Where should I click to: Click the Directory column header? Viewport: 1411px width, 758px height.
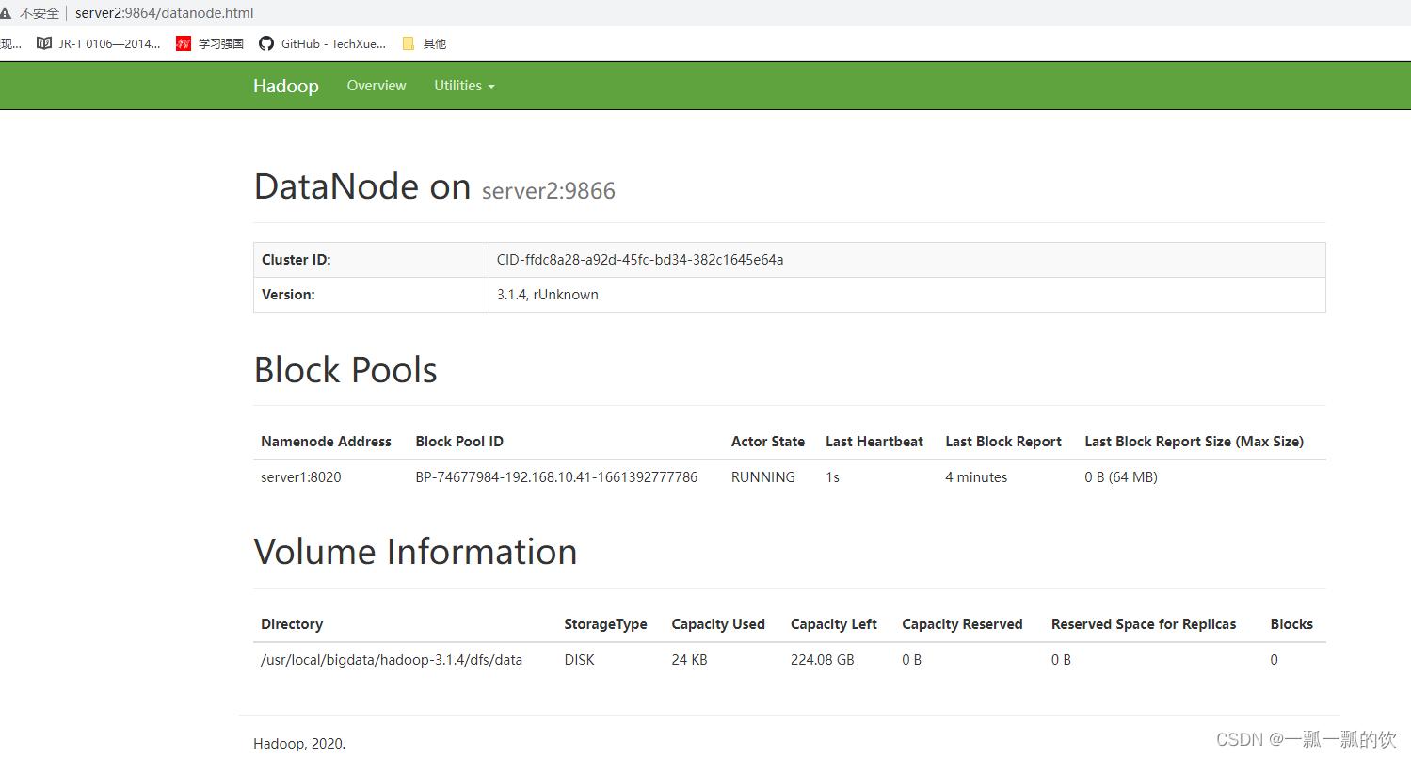point(292,624)
